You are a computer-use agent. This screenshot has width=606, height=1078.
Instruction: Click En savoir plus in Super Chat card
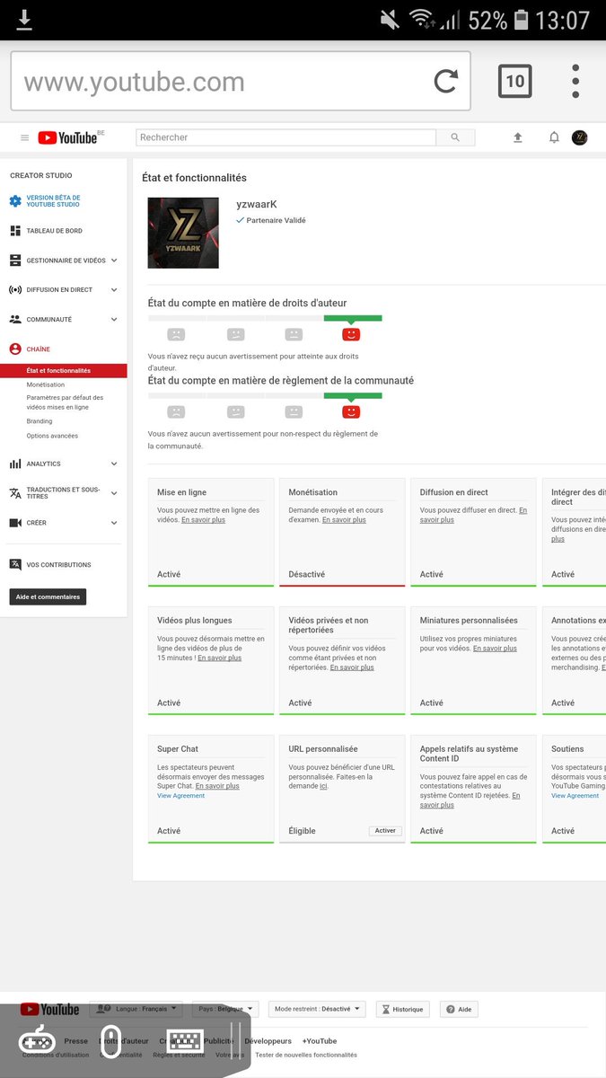click(217, 786)
